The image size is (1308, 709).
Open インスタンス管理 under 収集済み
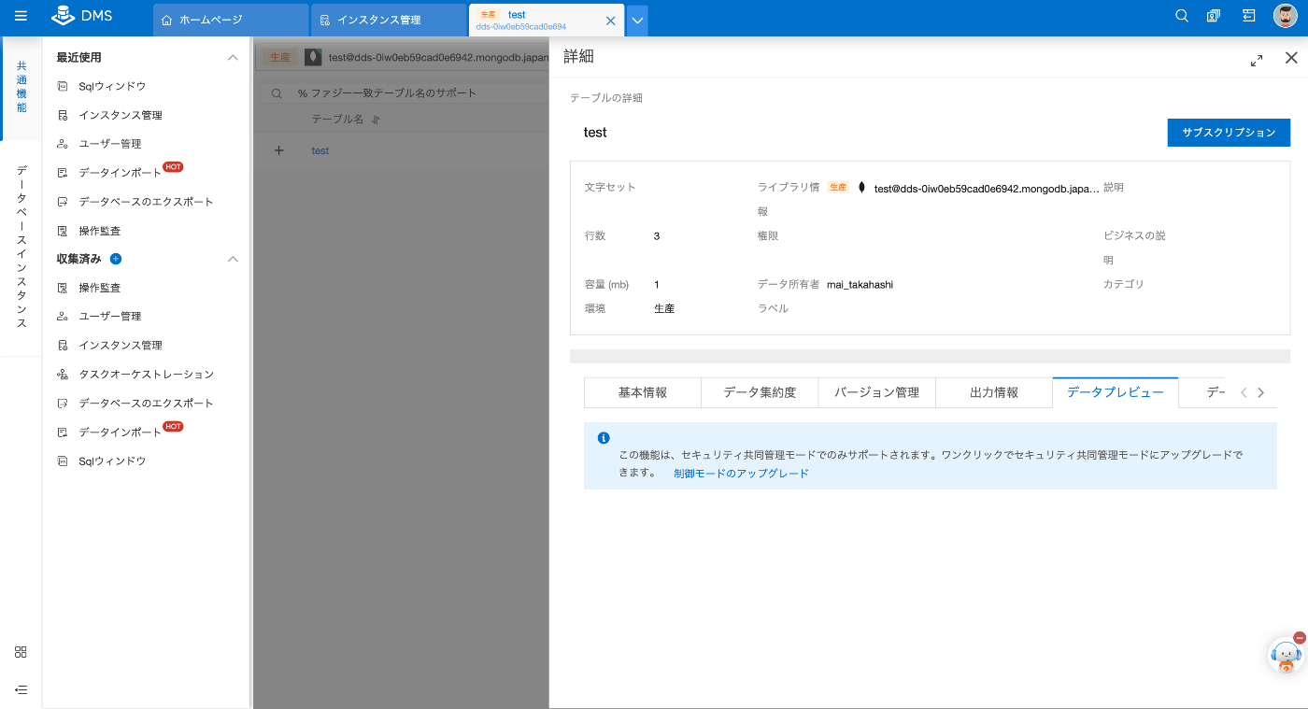(121, 345)
